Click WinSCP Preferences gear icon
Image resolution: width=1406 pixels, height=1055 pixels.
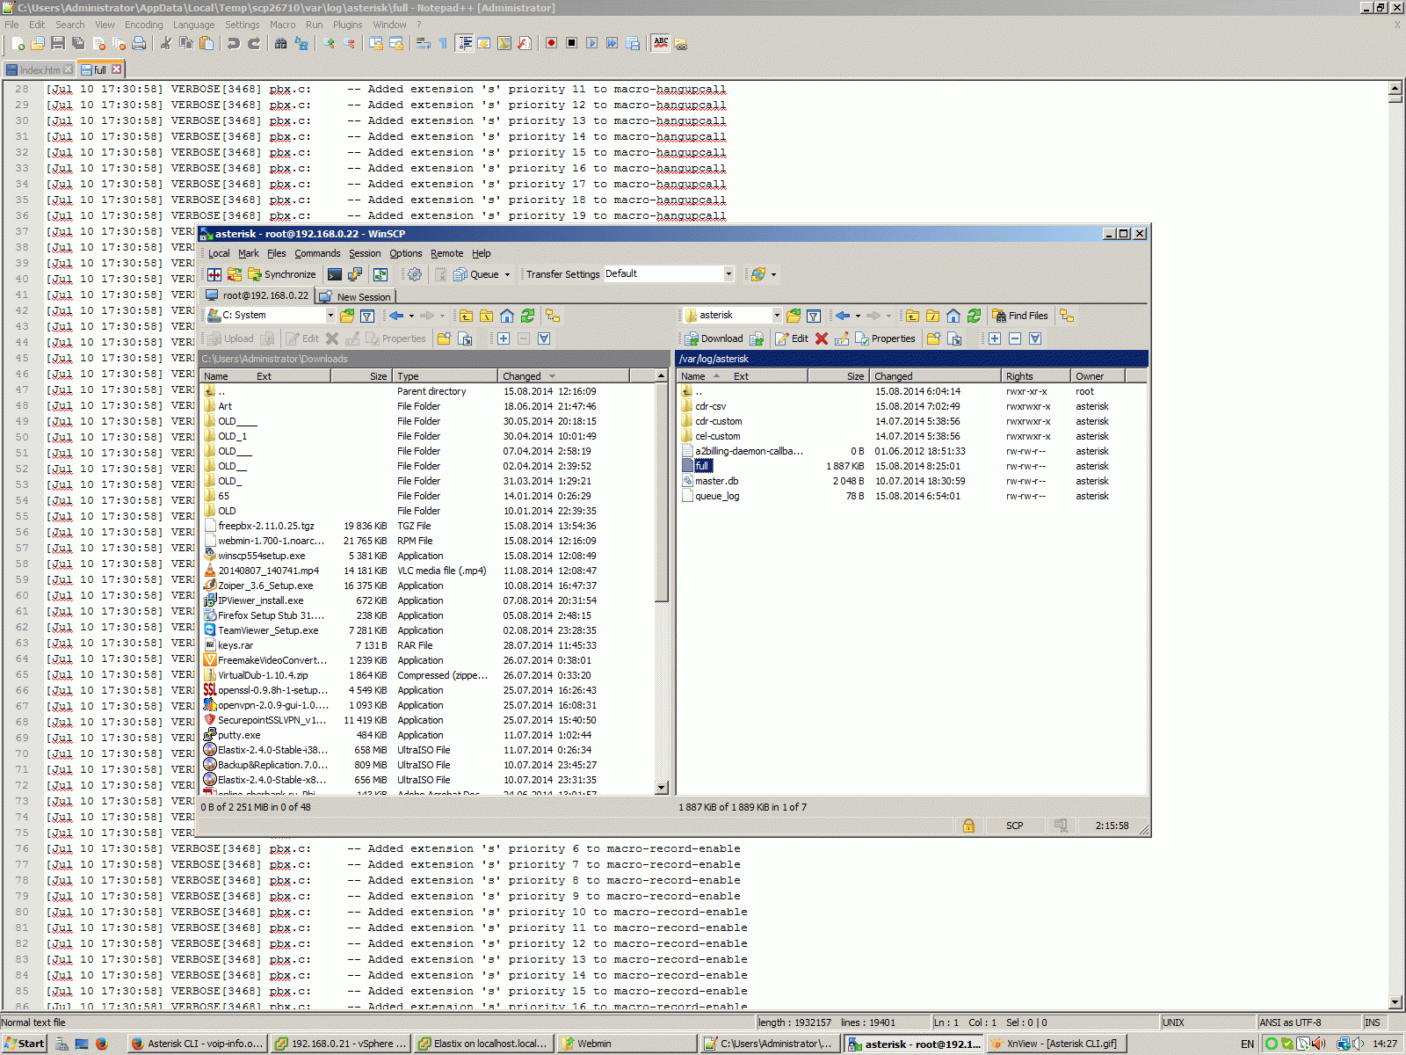(415, 274)
